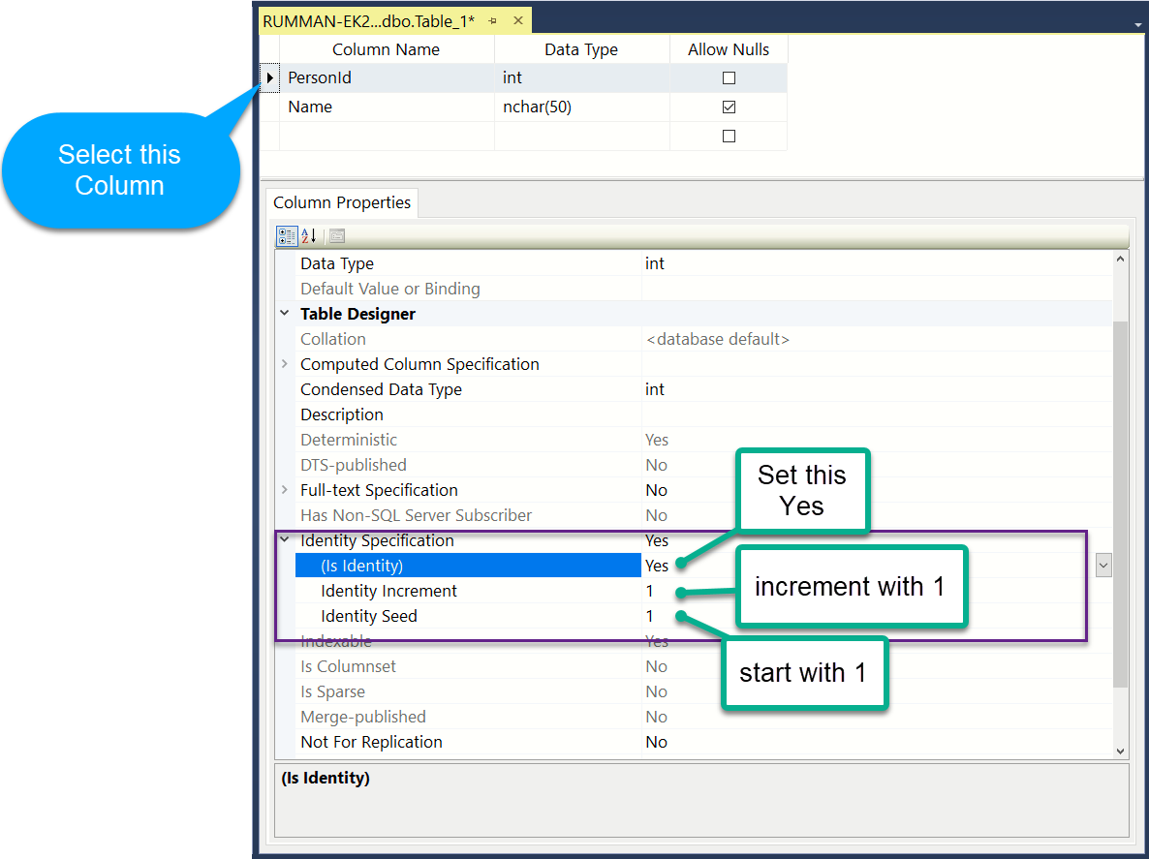
Task: Close the dbo.Table_1 designer tab
Action: (518, 20)
